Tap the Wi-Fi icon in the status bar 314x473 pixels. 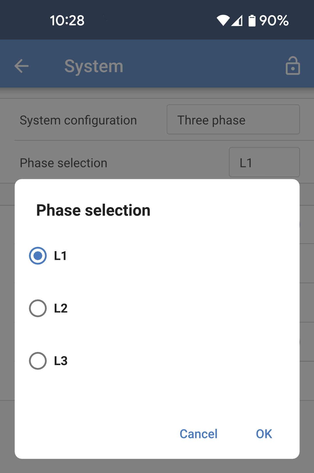223,20
